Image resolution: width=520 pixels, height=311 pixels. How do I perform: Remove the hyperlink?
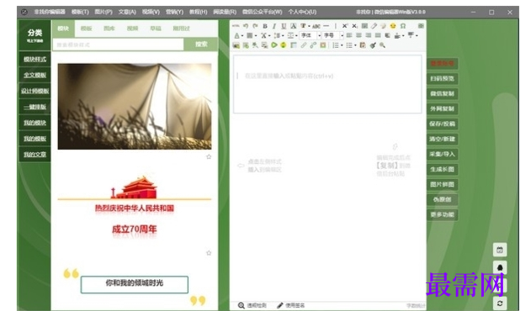point(313,45)
